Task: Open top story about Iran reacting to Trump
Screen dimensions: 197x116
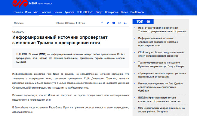Action: coord(162,30)
